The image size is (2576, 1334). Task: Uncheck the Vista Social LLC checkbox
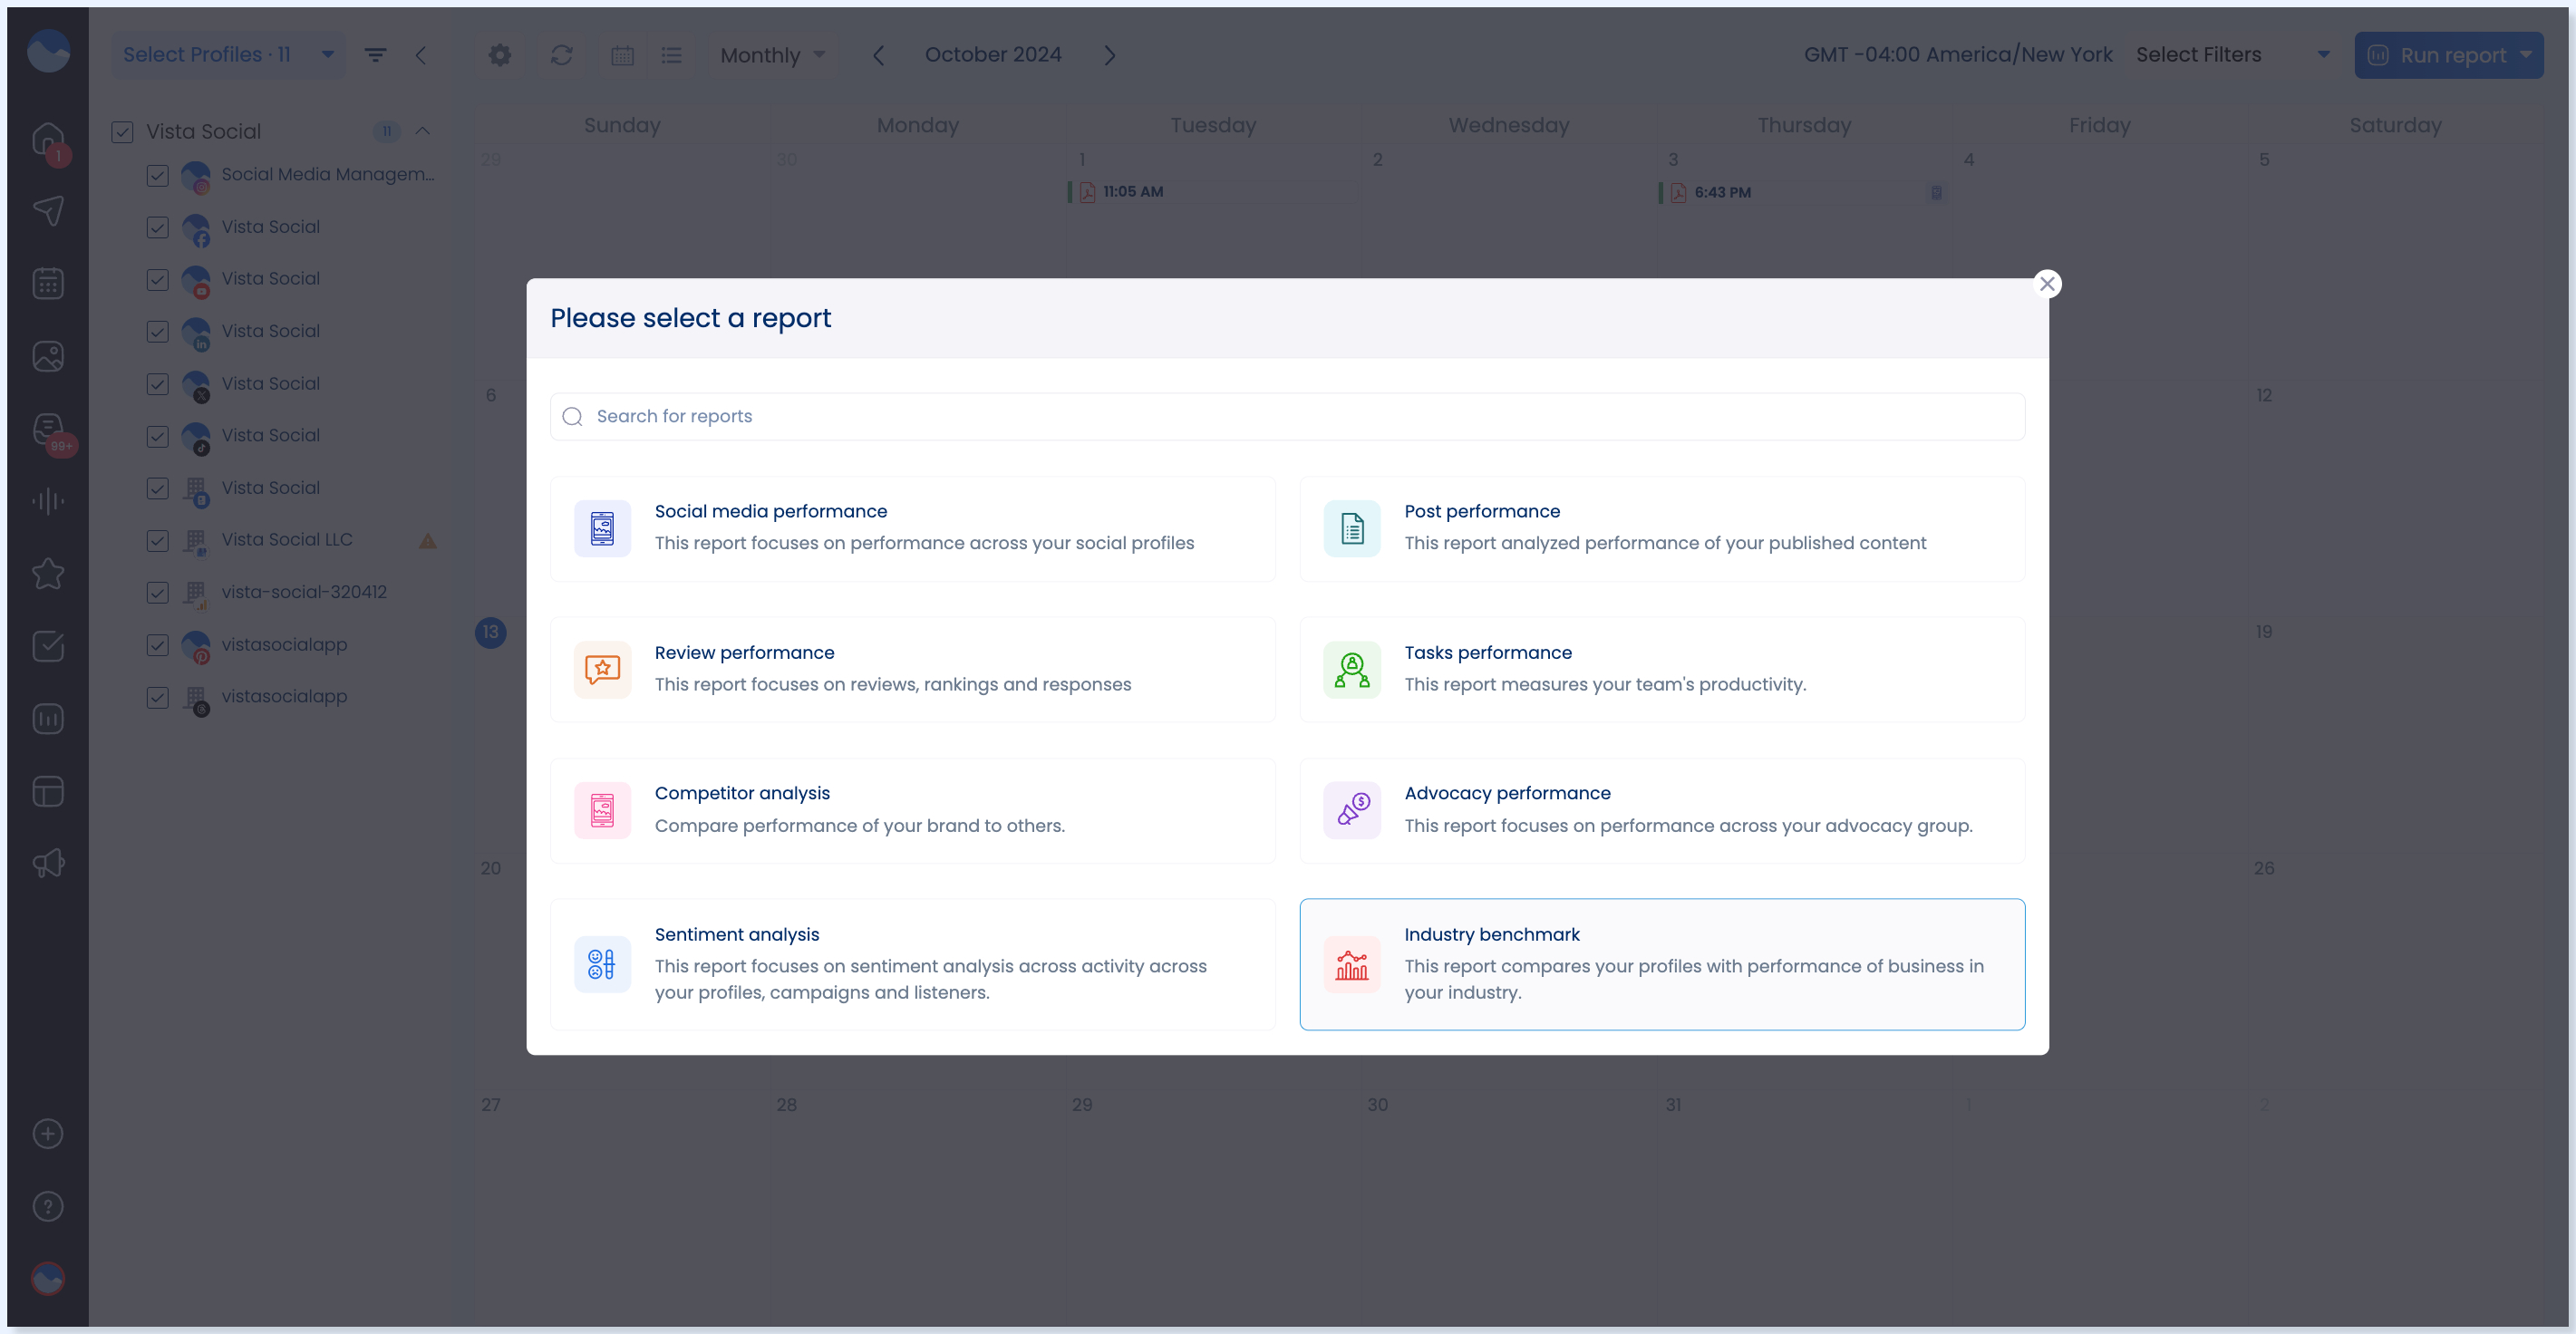click(157, 540)
